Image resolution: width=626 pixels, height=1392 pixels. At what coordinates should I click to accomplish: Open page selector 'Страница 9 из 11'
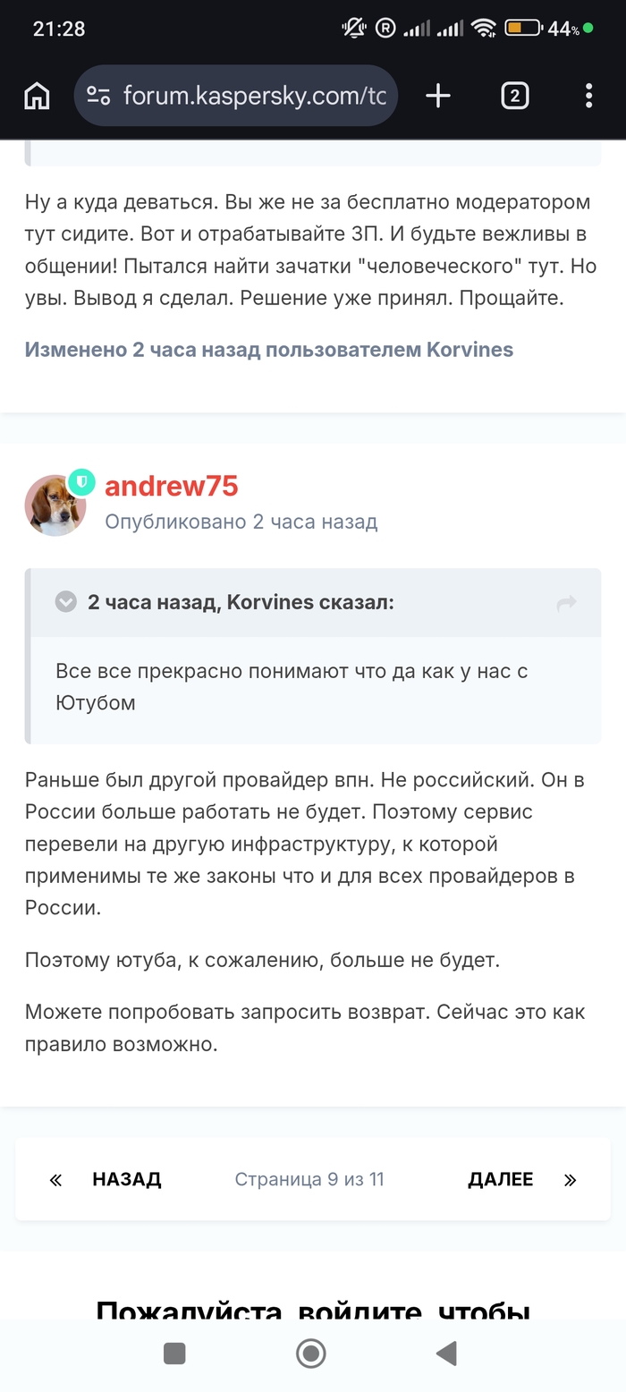[309, 1179]
